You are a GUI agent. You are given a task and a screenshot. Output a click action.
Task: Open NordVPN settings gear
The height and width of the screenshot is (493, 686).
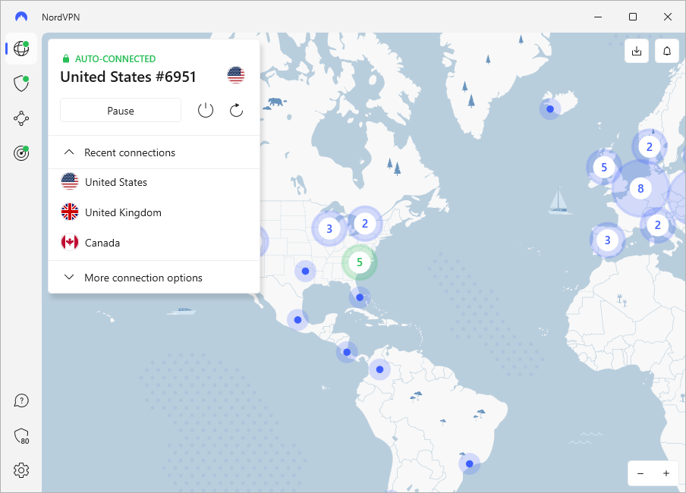point(20,470)
